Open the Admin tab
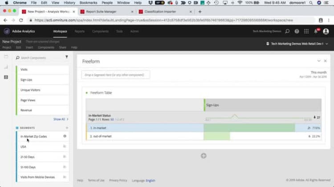Viewport: 334px width, 187px height. tap(134, 31)
